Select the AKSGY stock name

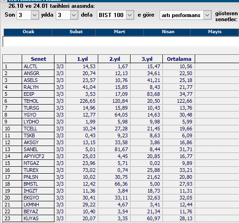pos(31,142)
